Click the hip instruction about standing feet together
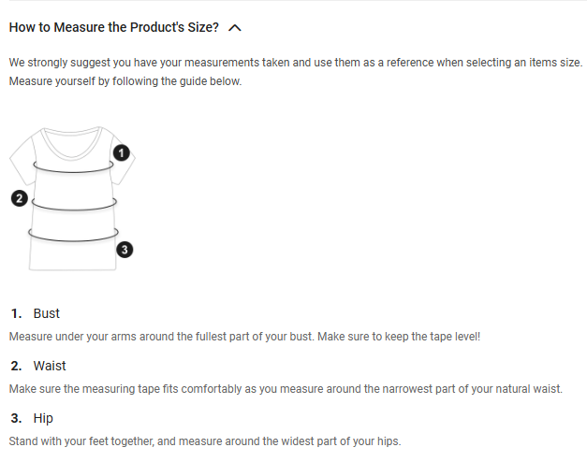This screenshot has width=587, height=462. pyautogui.click(x=204, y=440)
